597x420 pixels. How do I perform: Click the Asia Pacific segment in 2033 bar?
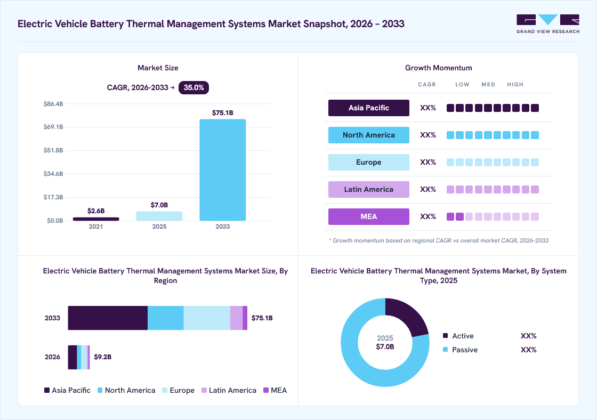(108, 318)
